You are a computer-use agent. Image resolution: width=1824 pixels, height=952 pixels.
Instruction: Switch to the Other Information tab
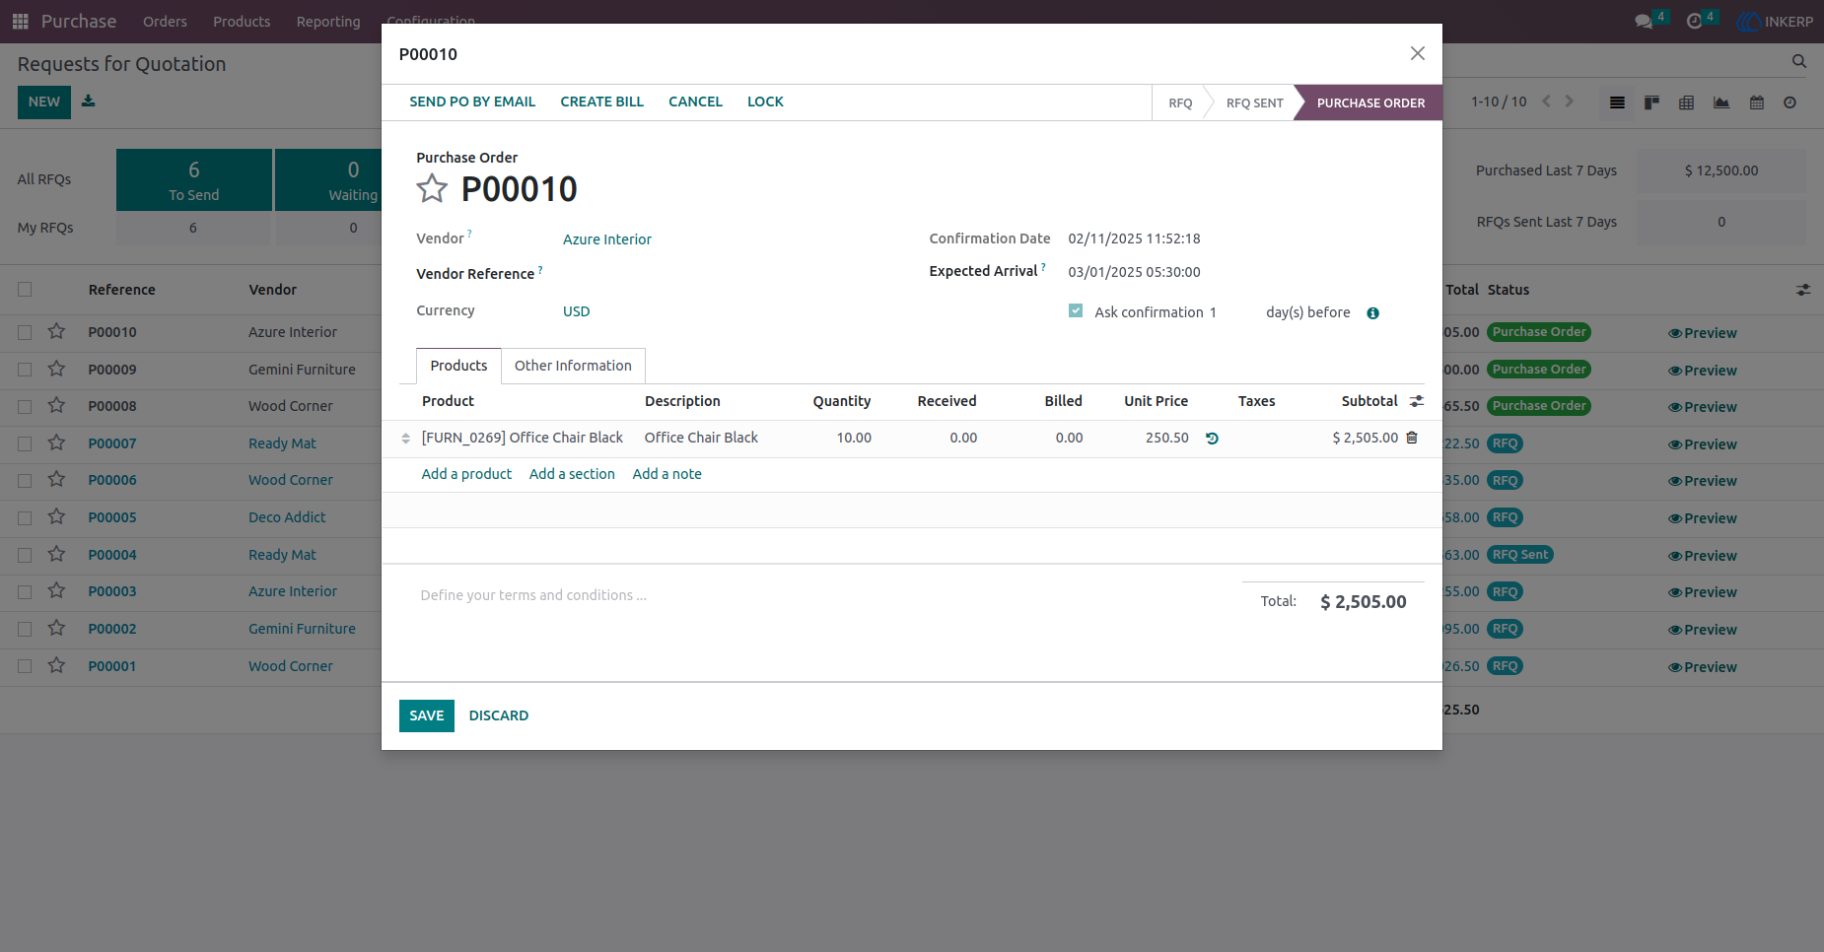[573, 366]
